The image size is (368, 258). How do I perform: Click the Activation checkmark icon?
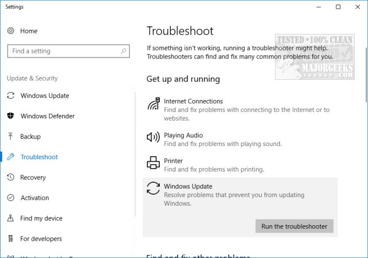tap(10, 198)
